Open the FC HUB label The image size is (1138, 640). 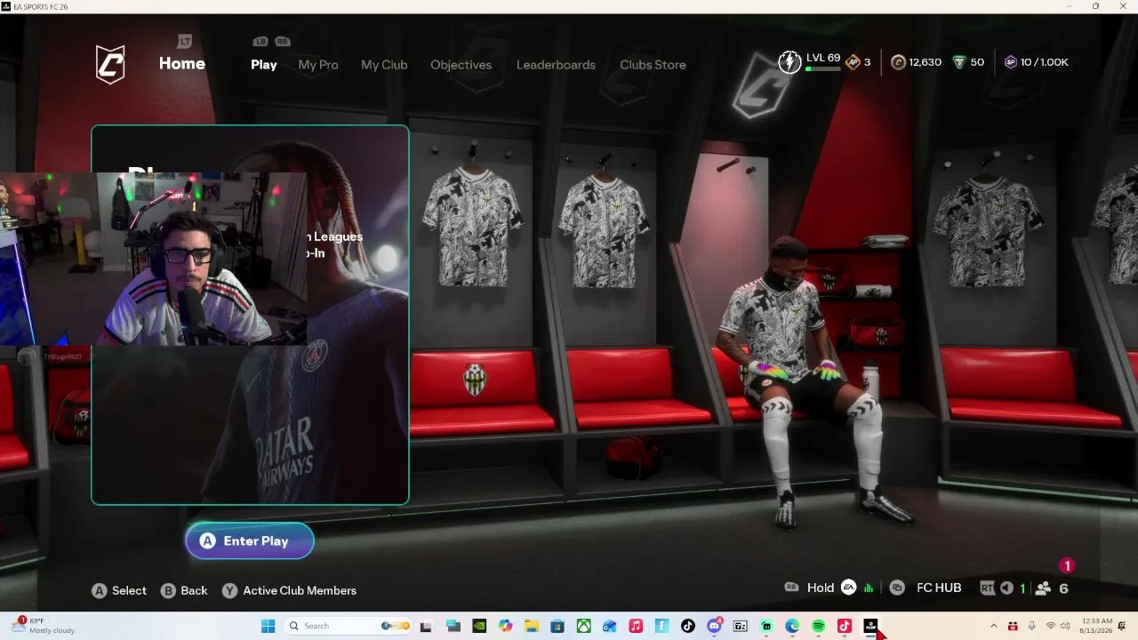coord(939,588)
